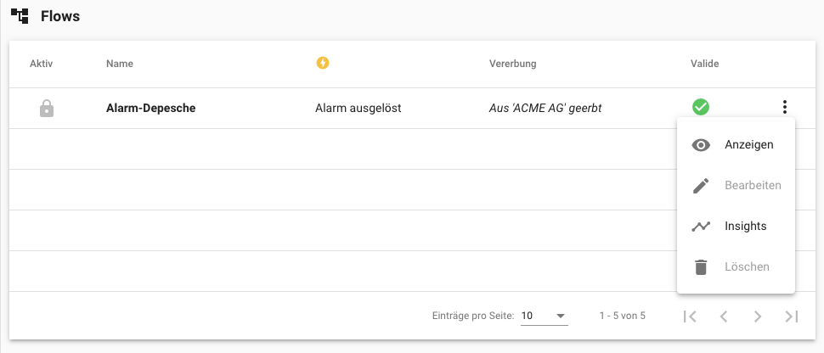The width and height of the screenshot is (824, 353).
Task: Select Anzeigen from the context menu
Action: [x=748, y=145]
